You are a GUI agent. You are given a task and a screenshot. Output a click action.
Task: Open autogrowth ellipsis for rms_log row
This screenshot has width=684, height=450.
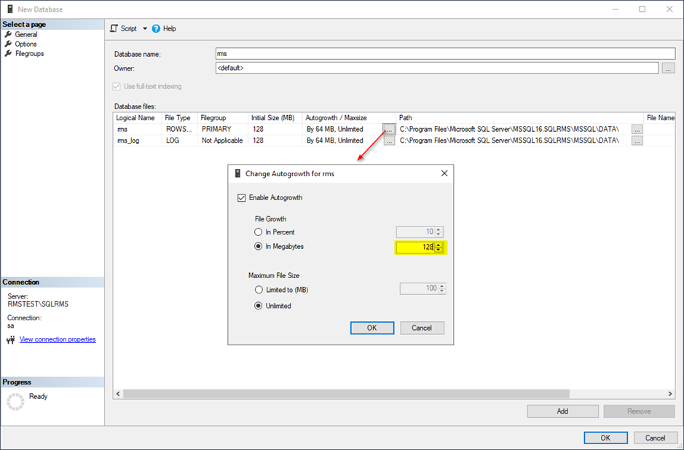pos(389,141)
